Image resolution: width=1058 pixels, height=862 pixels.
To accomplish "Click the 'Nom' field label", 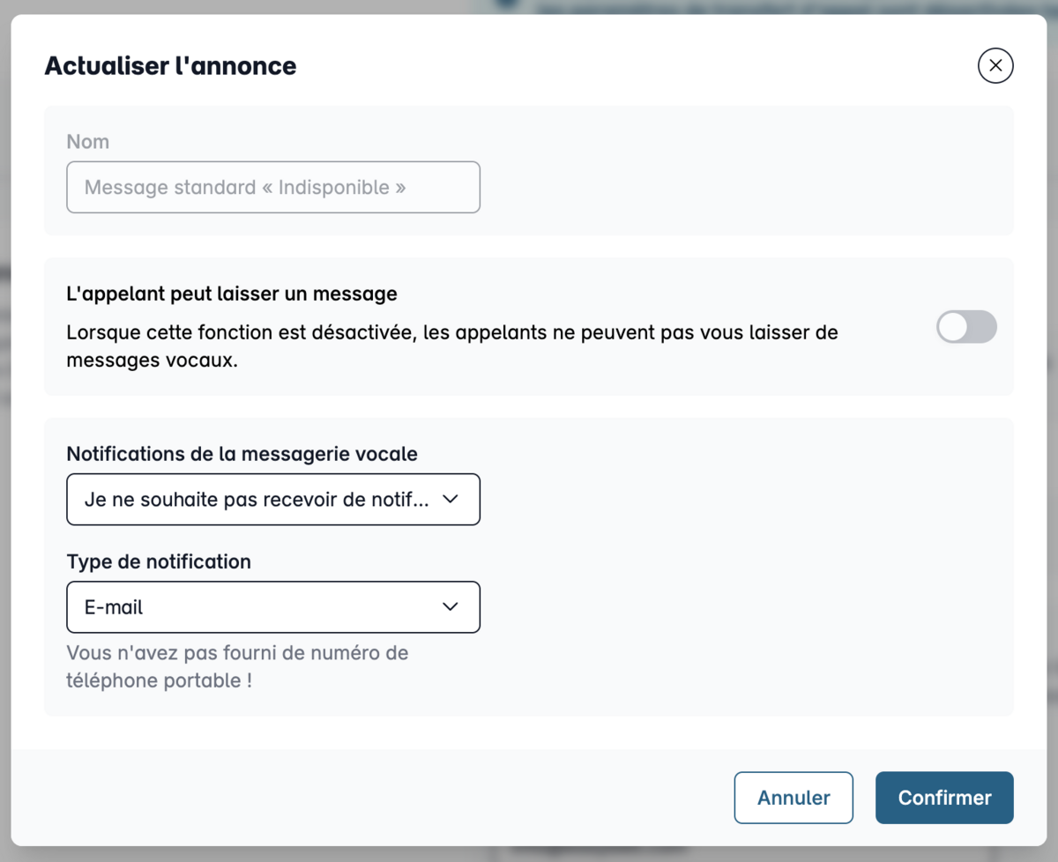I will coord(88,142).
